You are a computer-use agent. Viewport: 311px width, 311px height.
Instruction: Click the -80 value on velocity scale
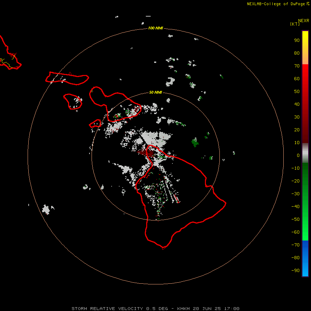click(295, 258)
